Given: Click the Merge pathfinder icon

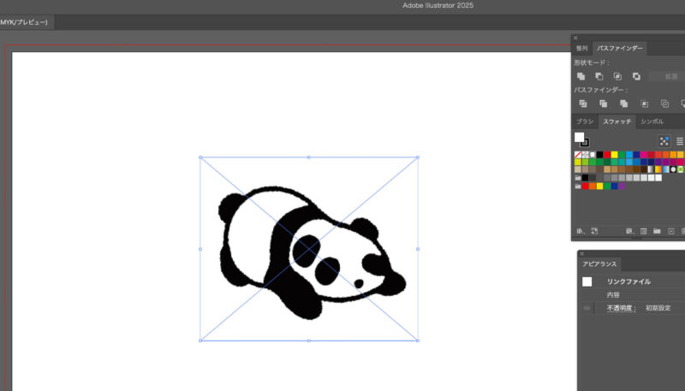Looking at the screenshot, I should [623, 104].
